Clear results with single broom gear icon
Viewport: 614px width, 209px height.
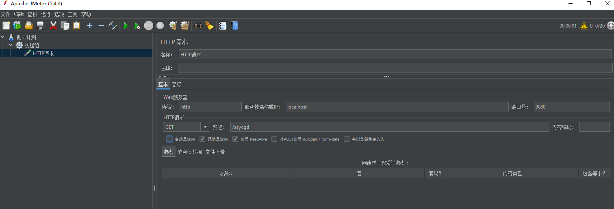(x=174, y=26)
